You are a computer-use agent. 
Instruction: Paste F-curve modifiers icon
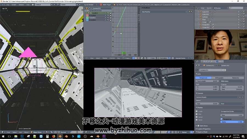coord(192,12)
